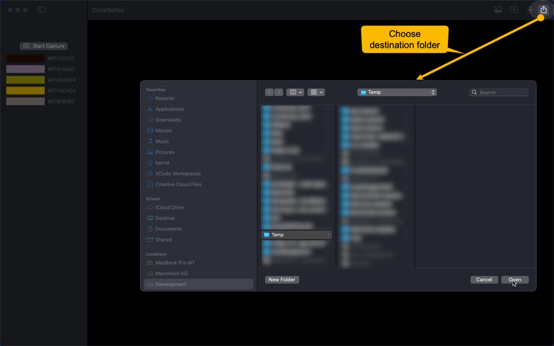Click the laptop icon beside MacBook Pro M1
The width and height of the screenshot is (554, 346).
point(150,263)
